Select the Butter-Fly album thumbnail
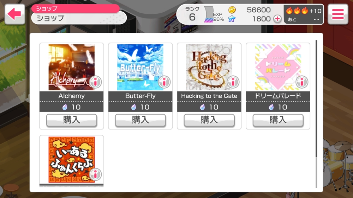353x198 pixels. (x=140, y=67)
